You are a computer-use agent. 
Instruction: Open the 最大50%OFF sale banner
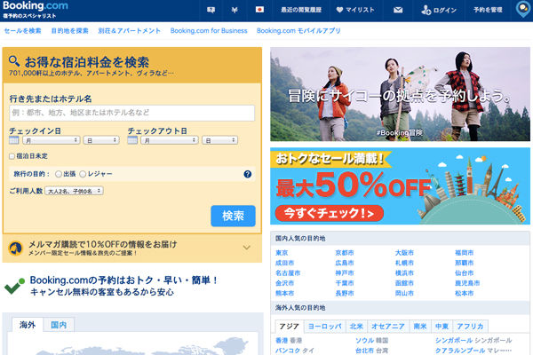(400, 185)
